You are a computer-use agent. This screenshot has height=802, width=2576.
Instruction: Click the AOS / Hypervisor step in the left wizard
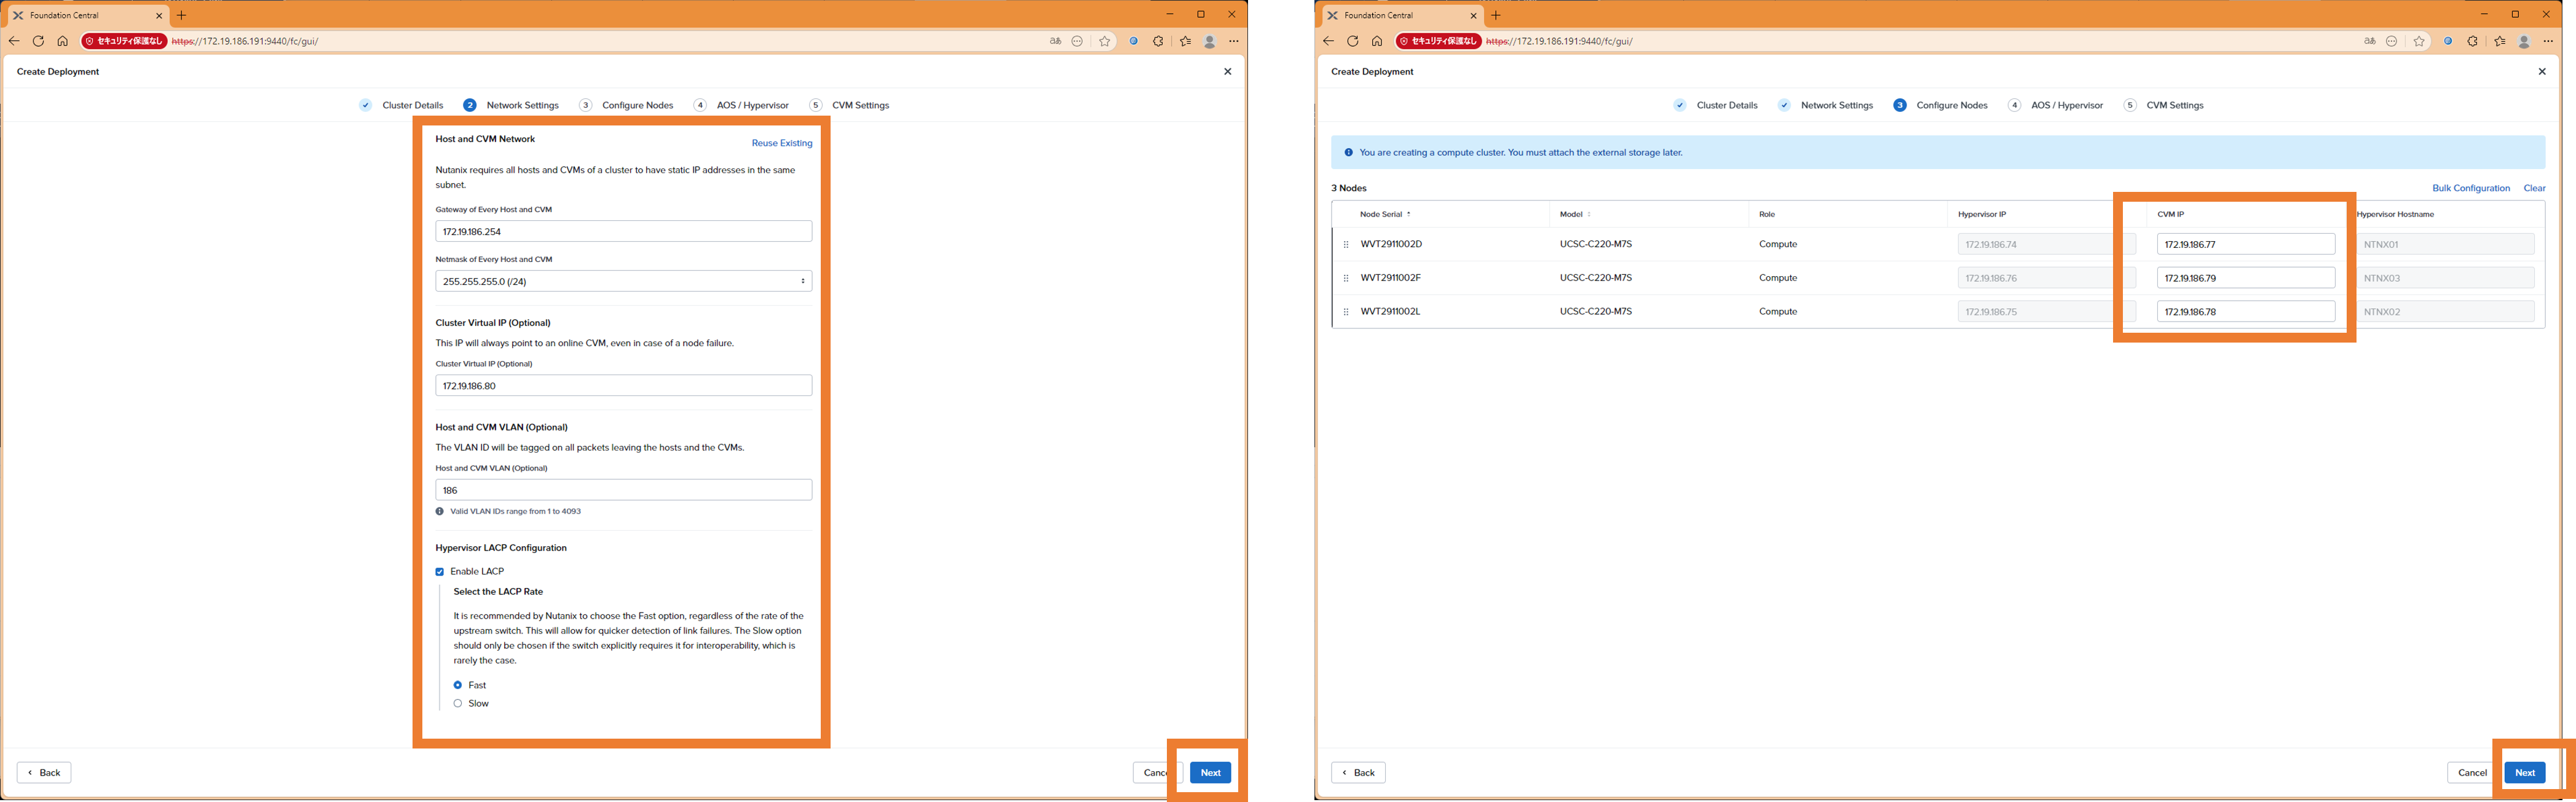click(752, 105)
